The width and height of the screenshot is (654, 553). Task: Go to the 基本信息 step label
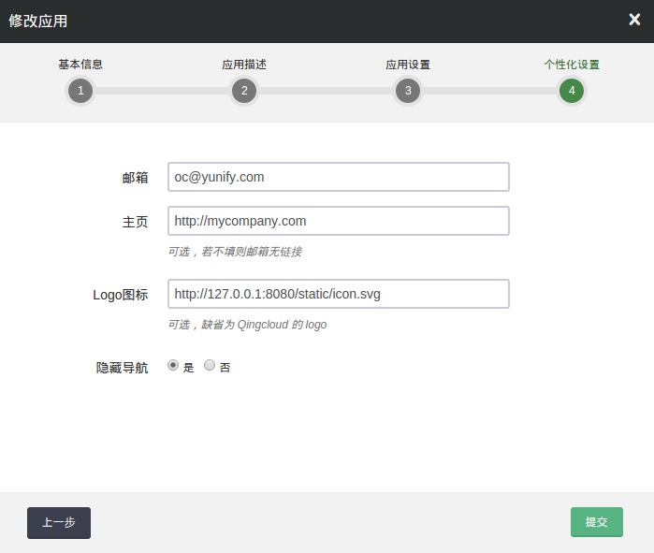80,65
